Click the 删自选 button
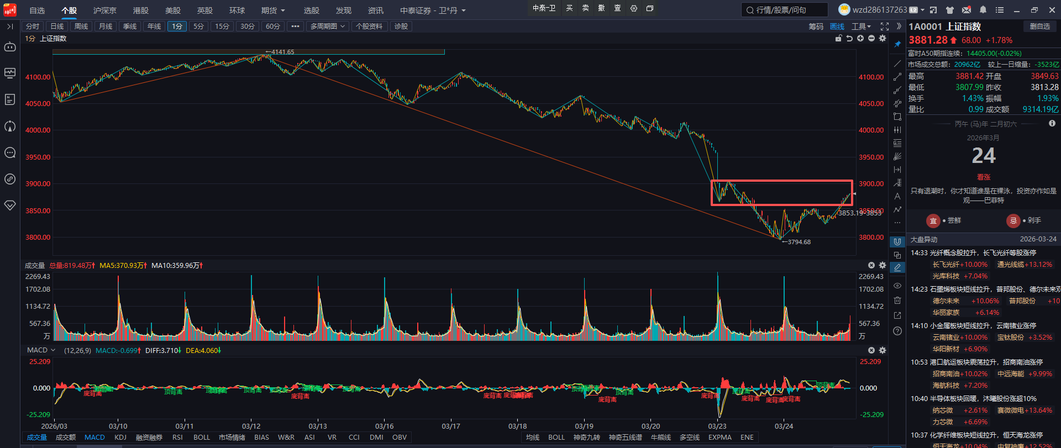 coord(1039,27)
